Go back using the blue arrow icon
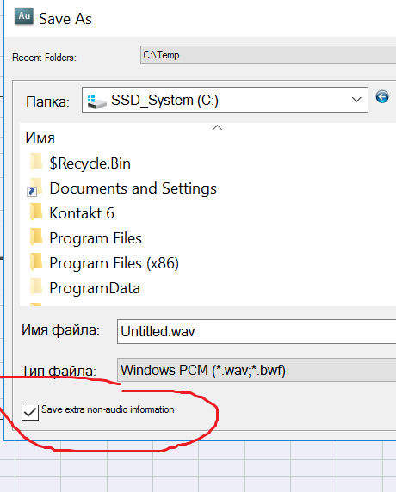This screenshot has width=396, height=492. pyautogui.click(x=382, y=97)
